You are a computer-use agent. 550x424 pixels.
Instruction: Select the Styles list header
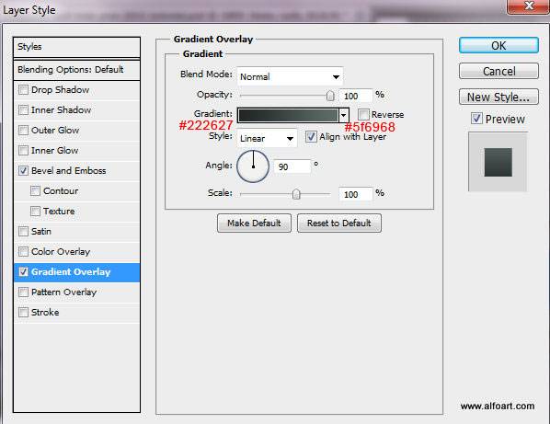(x=76, y=47)
